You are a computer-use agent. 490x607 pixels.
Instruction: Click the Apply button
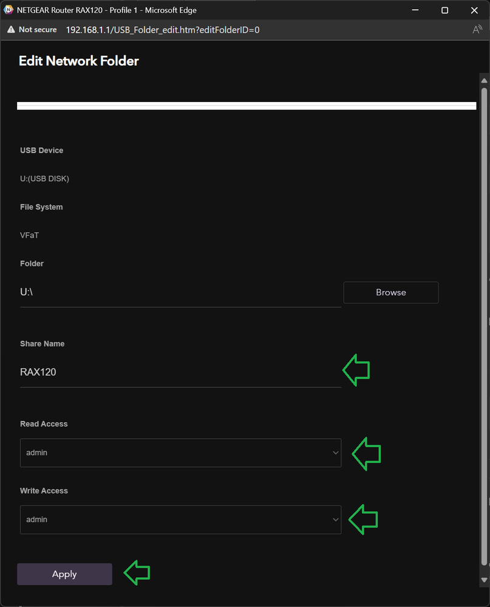(x=64, y=574)
